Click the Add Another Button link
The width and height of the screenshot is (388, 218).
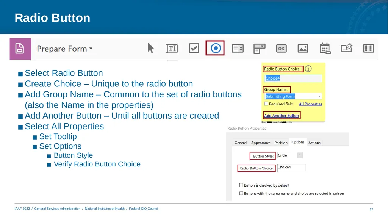click(282, 116)
